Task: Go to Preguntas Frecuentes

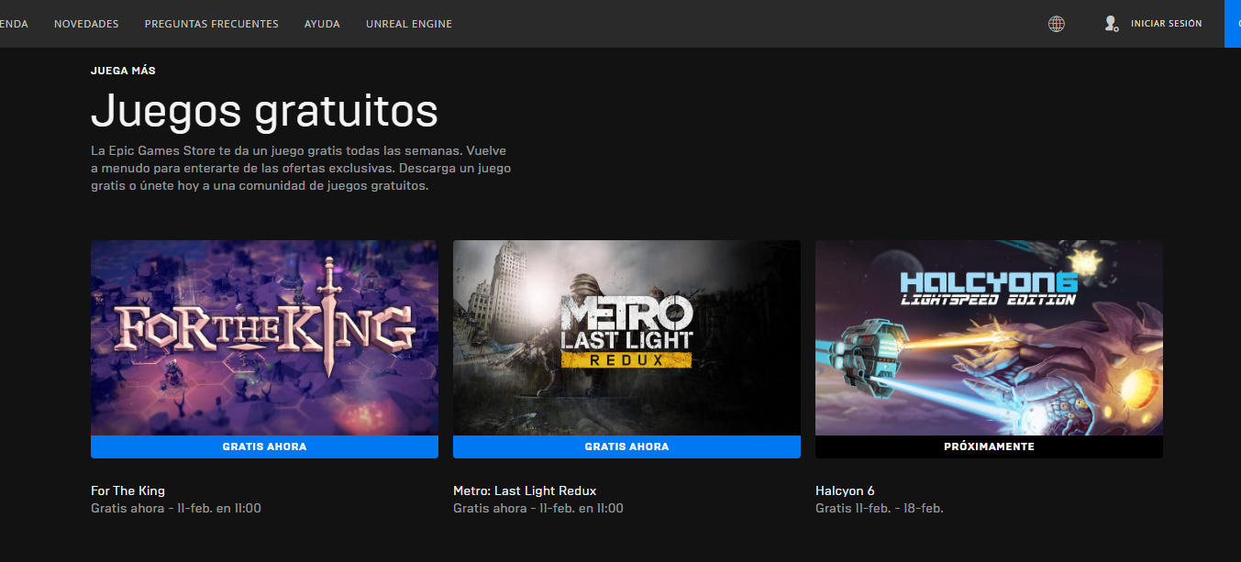Action: point(211,24)
